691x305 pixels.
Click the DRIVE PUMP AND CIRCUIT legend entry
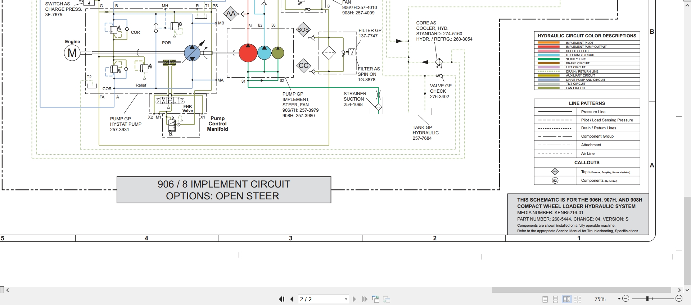click(x=586, y=80)
